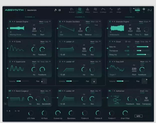Select next module for oscillator B

pyautogui.click(x=65, y=21)
